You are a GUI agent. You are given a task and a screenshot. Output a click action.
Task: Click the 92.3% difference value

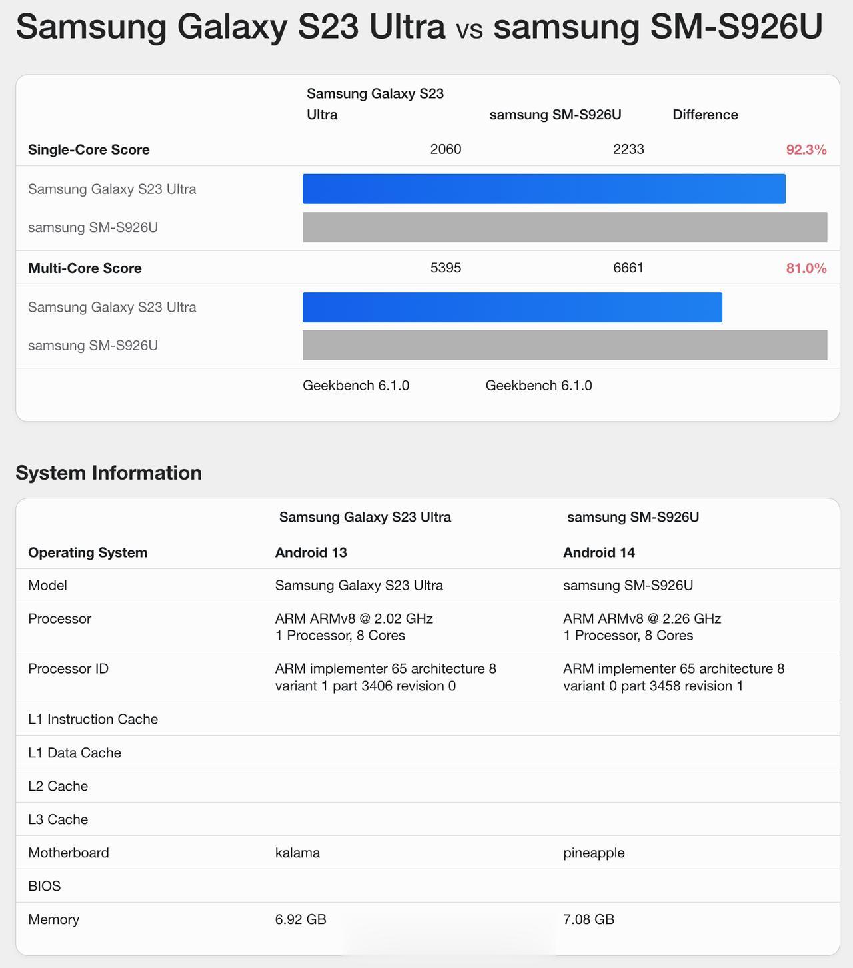tap(806, 149)
